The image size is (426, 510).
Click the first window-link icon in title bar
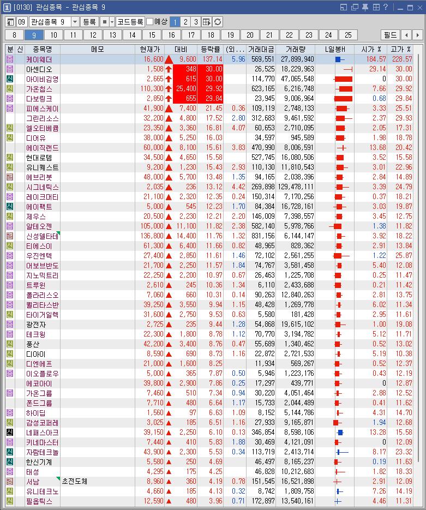click(344, 7)
